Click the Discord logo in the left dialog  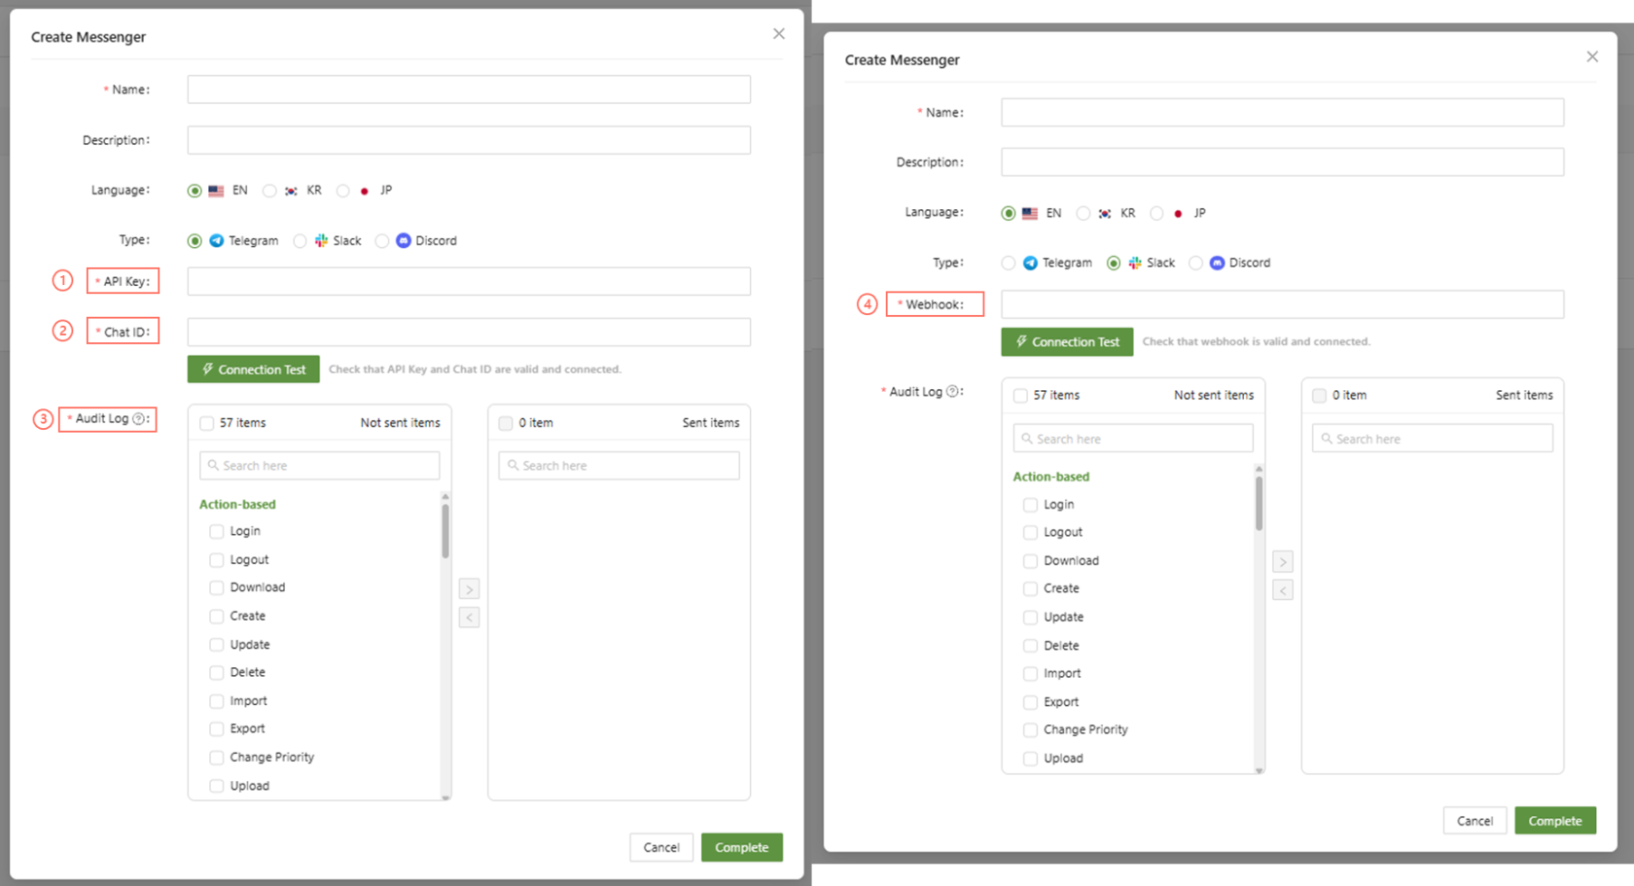pos(404,241)
